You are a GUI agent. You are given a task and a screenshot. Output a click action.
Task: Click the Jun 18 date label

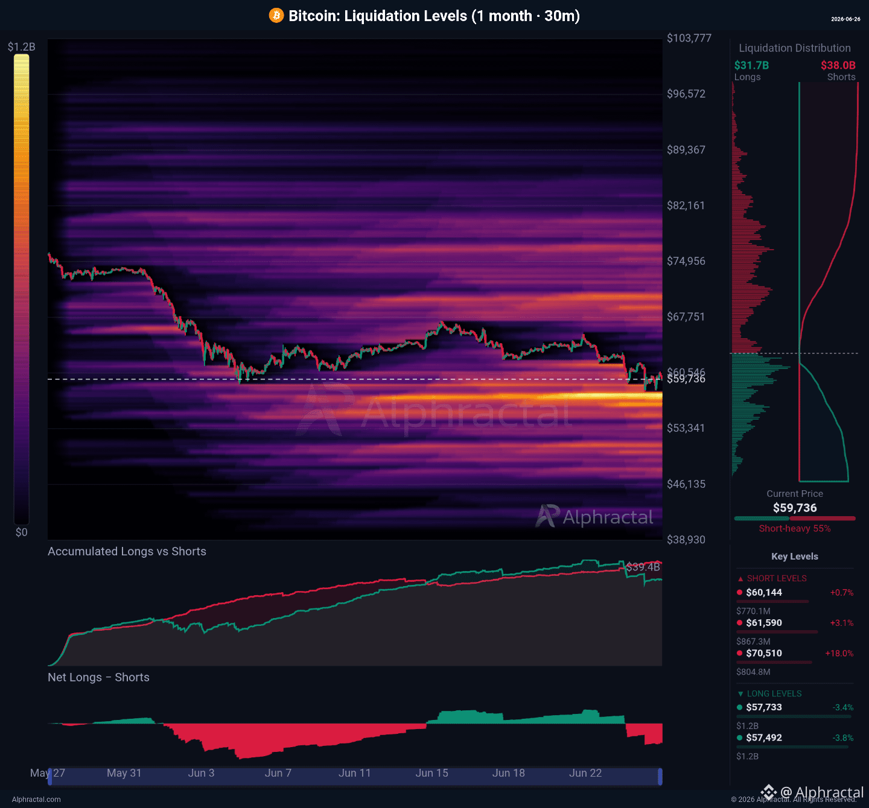tap(509, 773)
